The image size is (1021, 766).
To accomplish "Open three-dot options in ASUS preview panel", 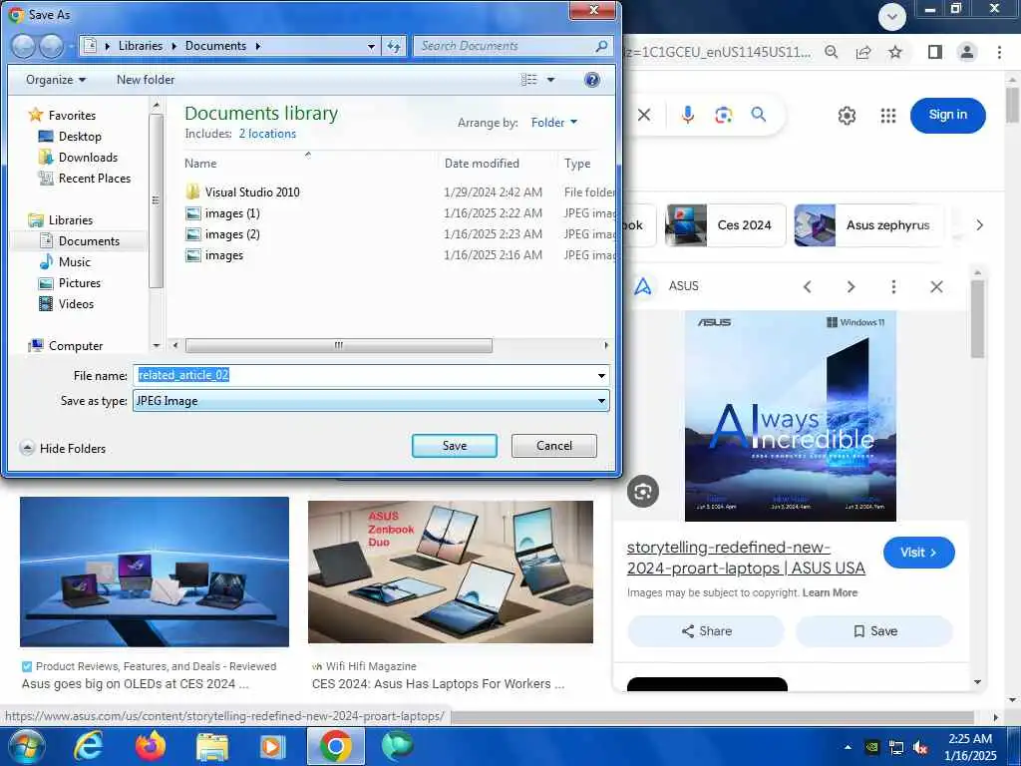I will point(893,286).
